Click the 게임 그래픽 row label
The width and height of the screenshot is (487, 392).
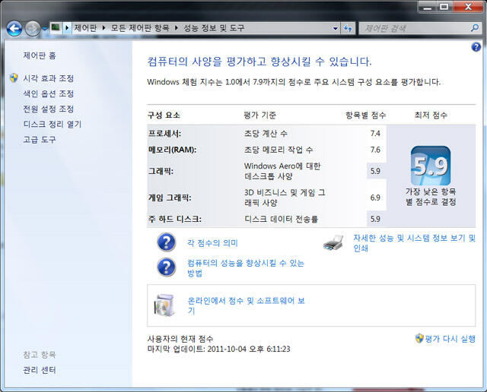[x=170, y=198]
